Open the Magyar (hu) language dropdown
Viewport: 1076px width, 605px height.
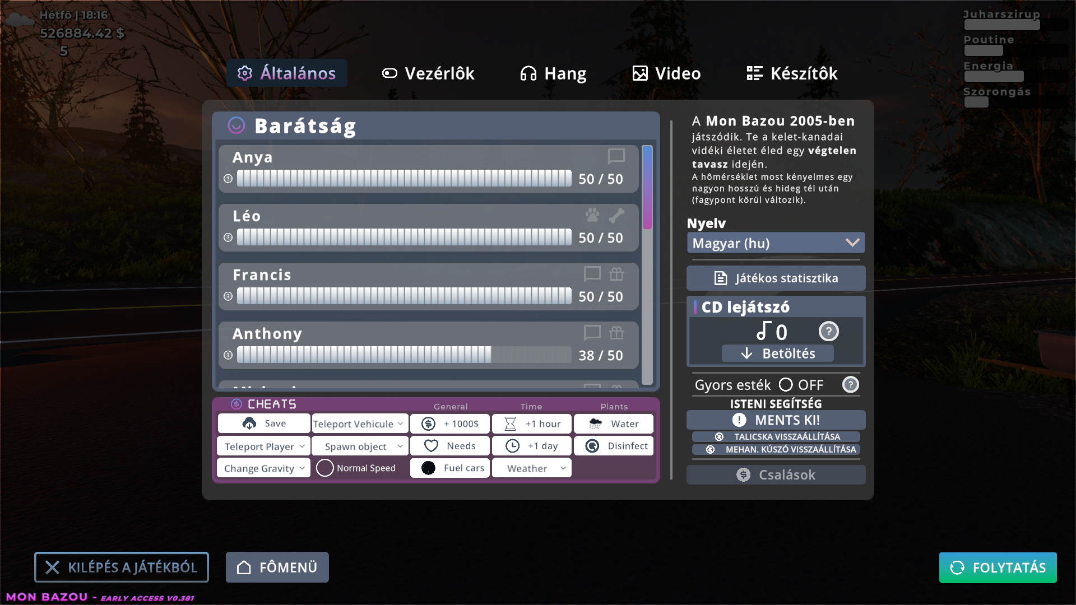776,243
